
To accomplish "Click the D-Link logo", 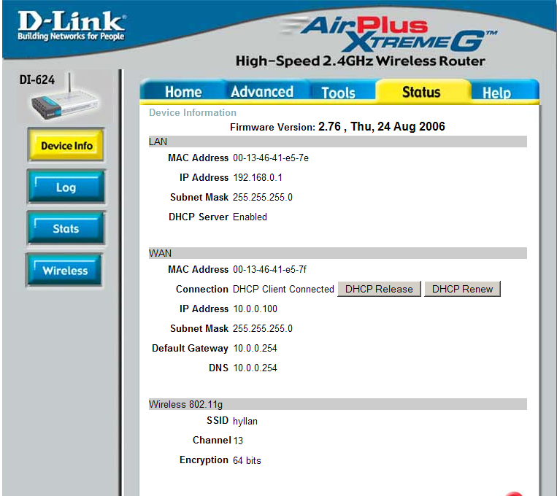I will [72, 26].
